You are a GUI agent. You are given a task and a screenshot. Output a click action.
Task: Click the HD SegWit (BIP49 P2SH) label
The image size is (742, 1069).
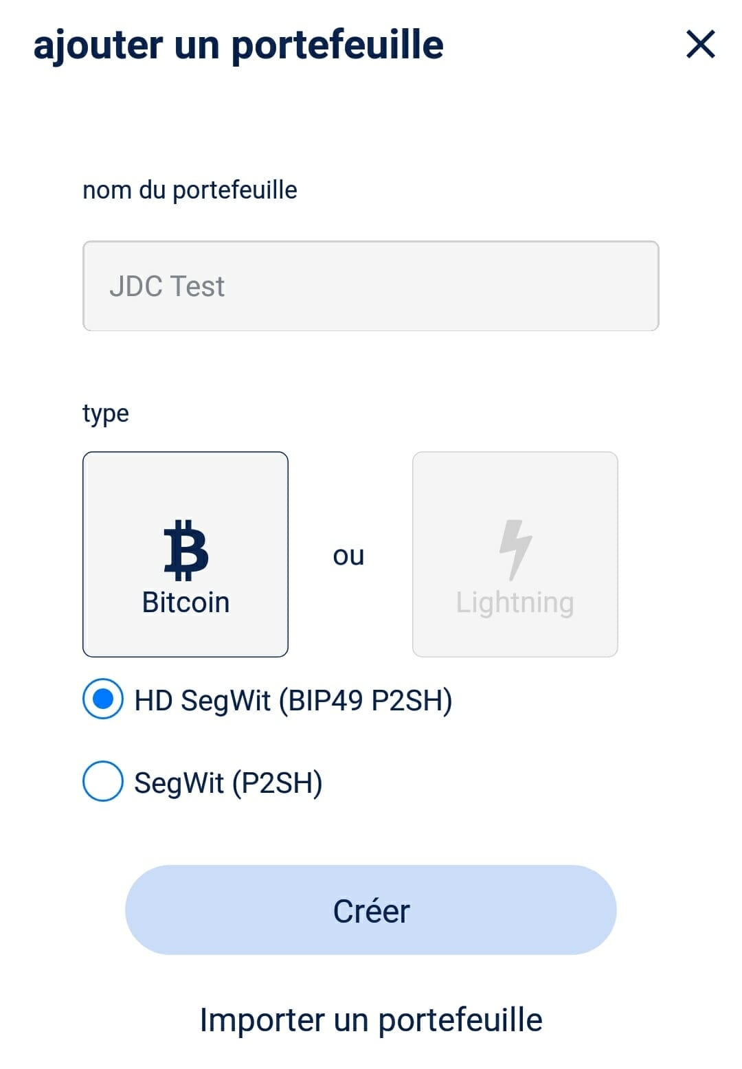293,701
